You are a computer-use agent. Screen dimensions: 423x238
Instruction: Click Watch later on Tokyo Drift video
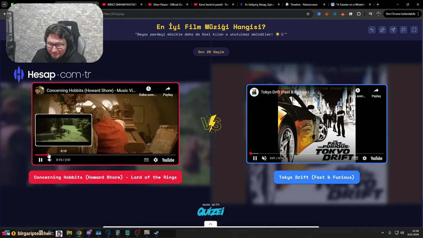point(357,93)
